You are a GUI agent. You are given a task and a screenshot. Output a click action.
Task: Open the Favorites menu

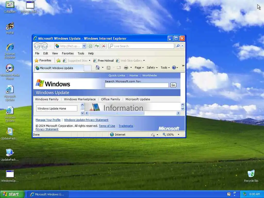click(x=68, y=53)
